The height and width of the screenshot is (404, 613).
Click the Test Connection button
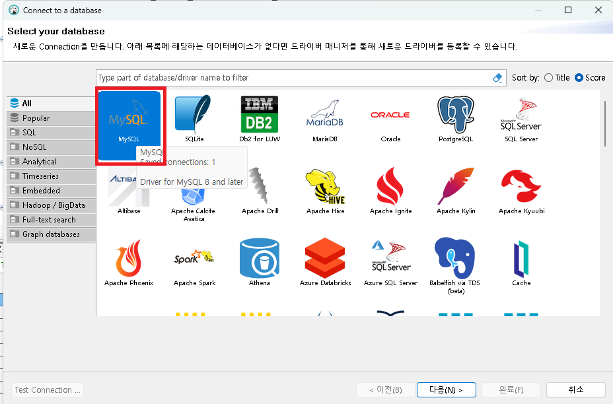point(48,390)
